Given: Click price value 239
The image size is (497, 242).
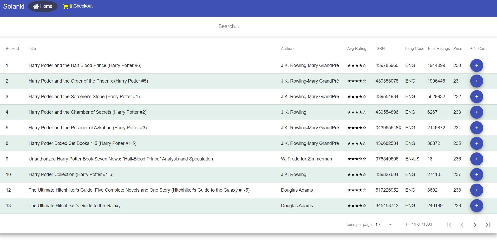Looking at the screenshot, I should [x=457, y=206].
